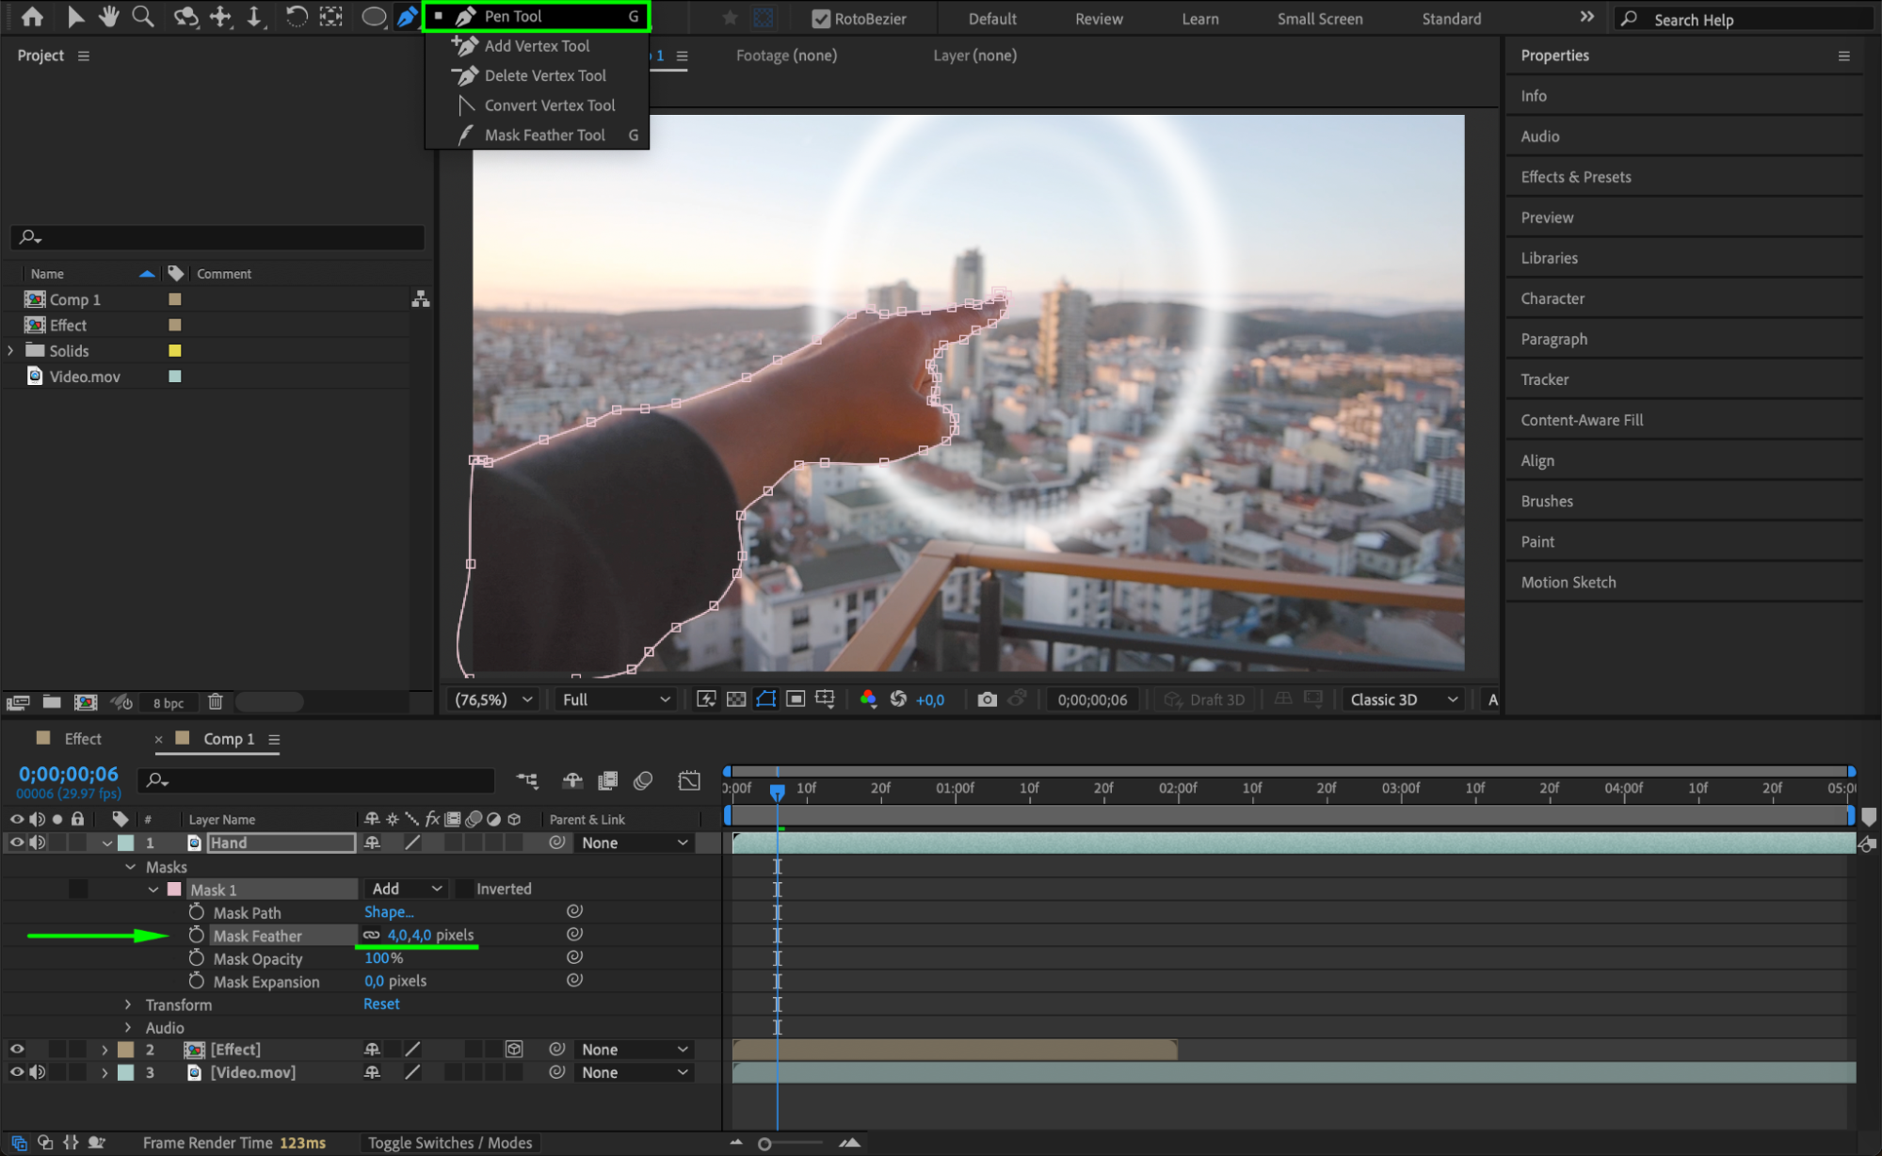Click Reset link next to Transform
The height and width of the screenshot is (1156, 1882).
[381, 1003]
